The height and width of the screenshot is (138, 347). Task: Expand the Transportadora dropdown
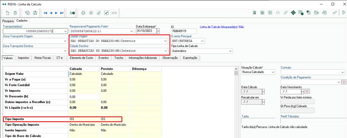coord(65,31)
